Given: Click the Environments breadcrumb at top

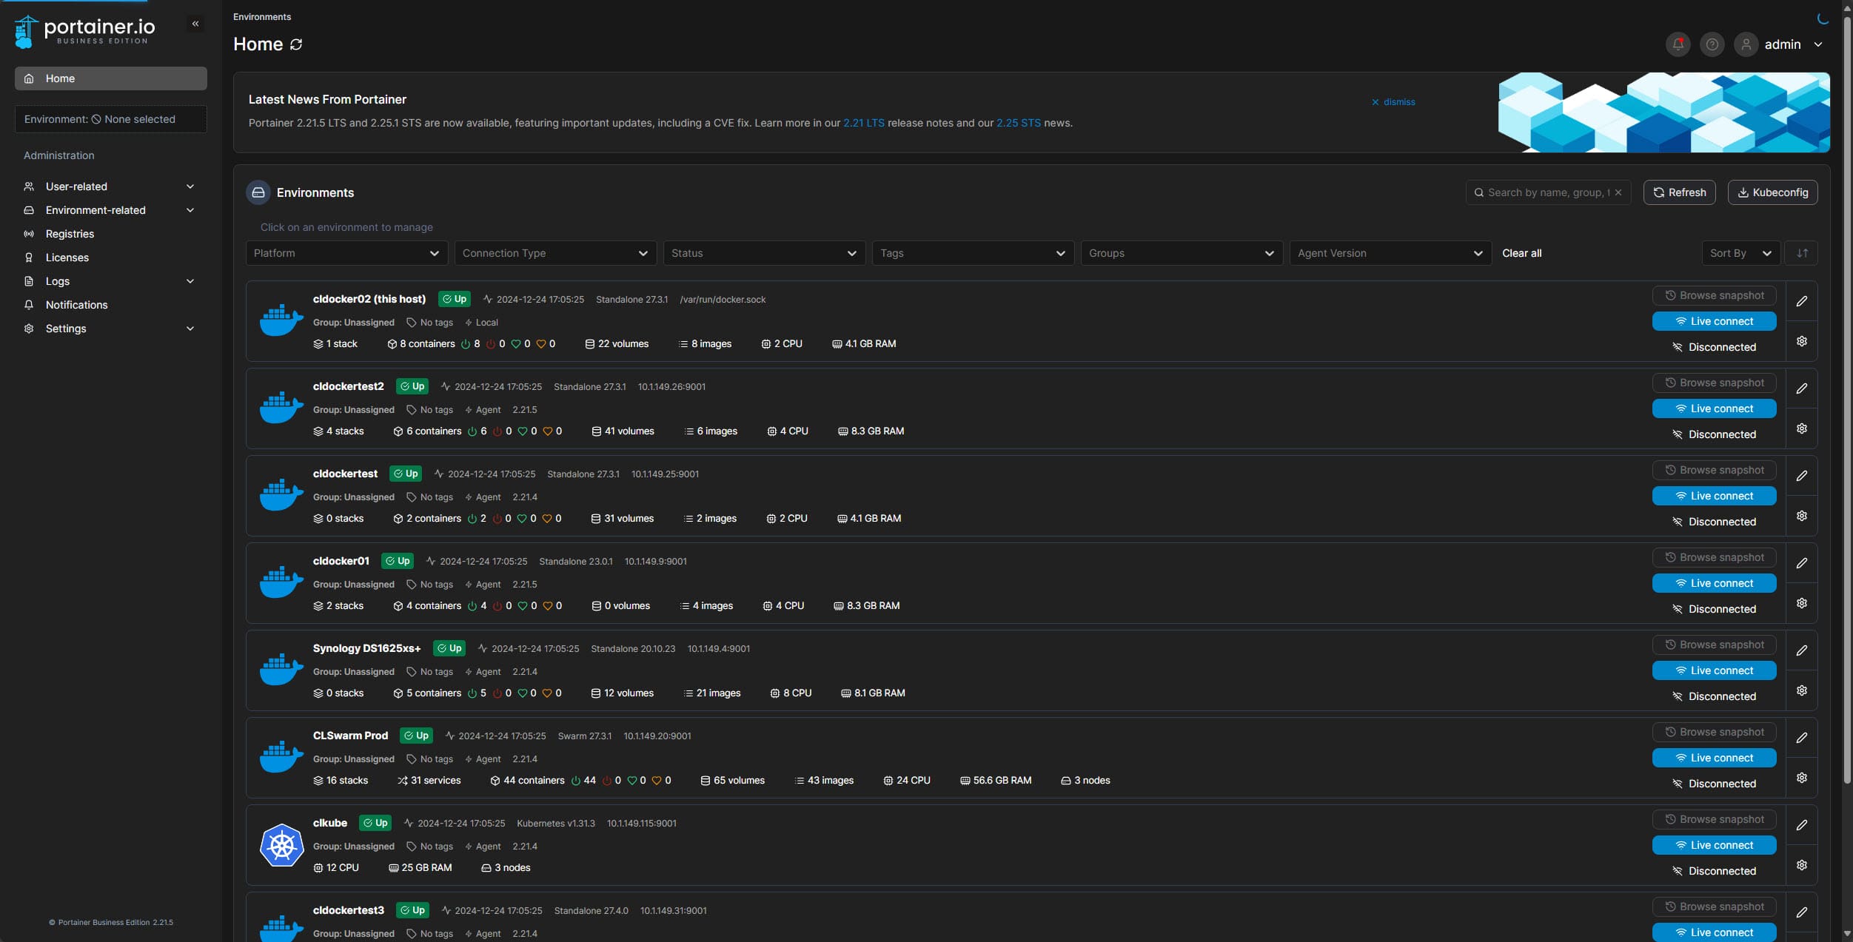Looking at the screenshot, I should [262, 16].
